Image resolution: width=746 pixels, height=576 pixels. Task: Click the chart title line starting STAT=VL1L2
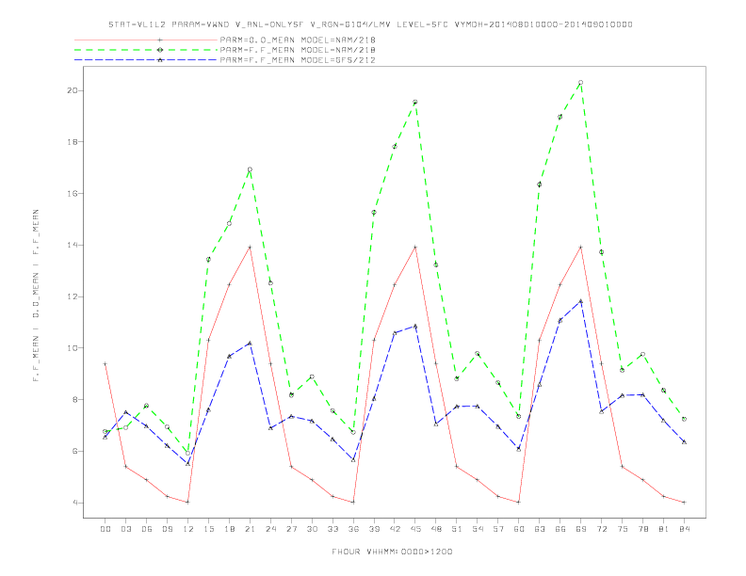coord(370,24)
